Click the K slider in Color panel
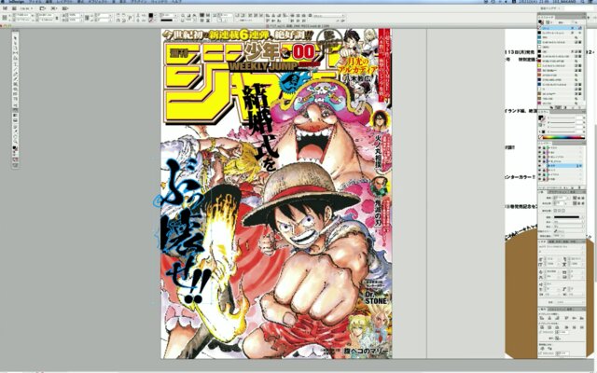Screen dimensions: 597x373 pos(562,132)
